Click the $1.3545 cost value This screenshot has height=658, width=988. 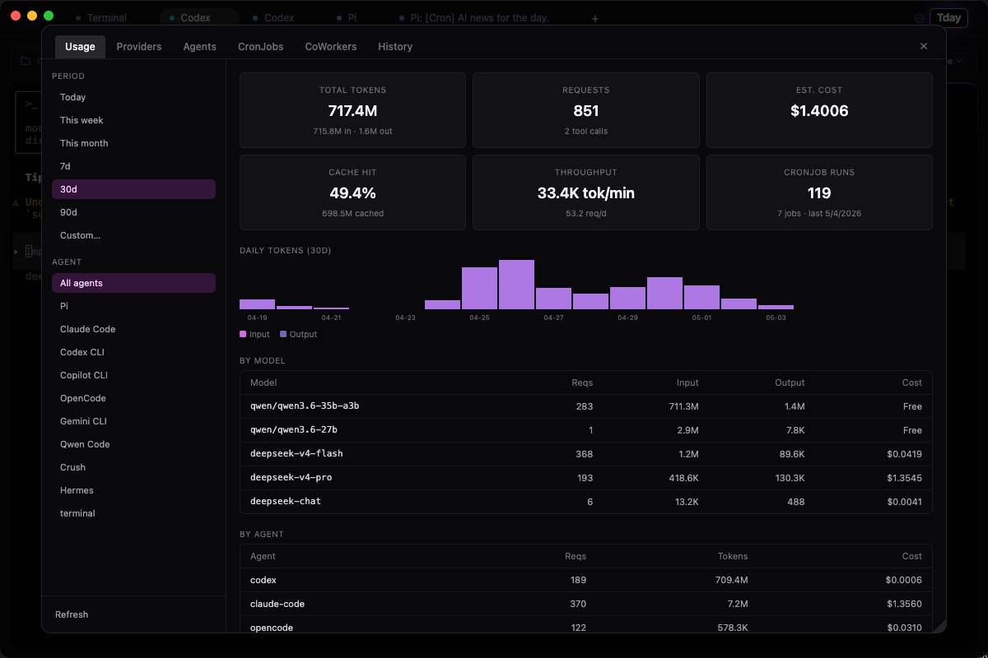tap(904, 477)
